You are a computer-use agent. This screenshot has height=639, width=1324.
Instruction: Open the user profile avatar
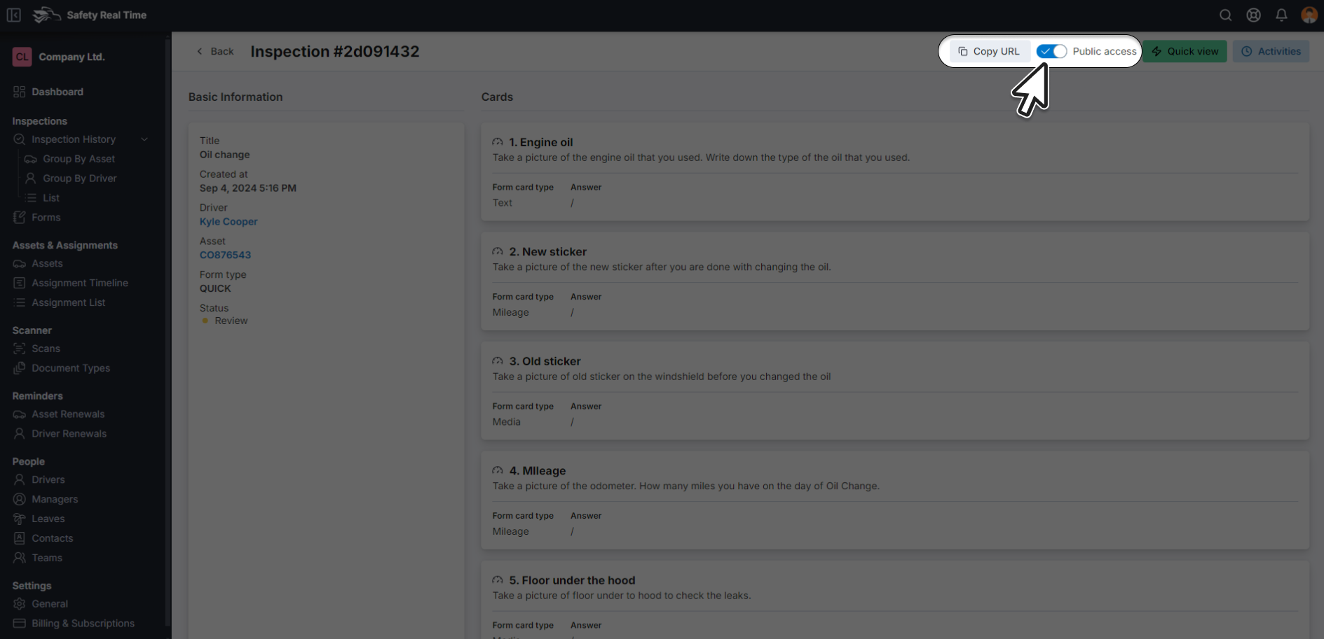click(x=1309, y=15)
